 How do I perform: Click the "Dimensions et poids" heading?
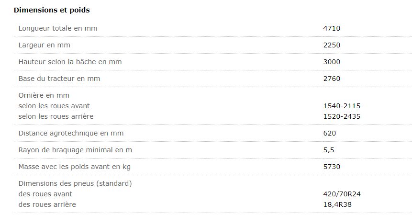(52, 10)
